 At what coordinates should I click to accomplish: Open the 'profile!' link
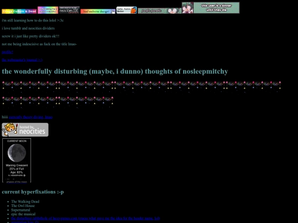[x=7, y=52]
